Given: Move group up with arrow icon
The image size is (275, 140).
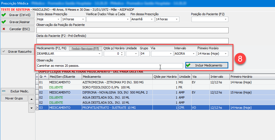Looking at the screenshot, I should point(31,99).
